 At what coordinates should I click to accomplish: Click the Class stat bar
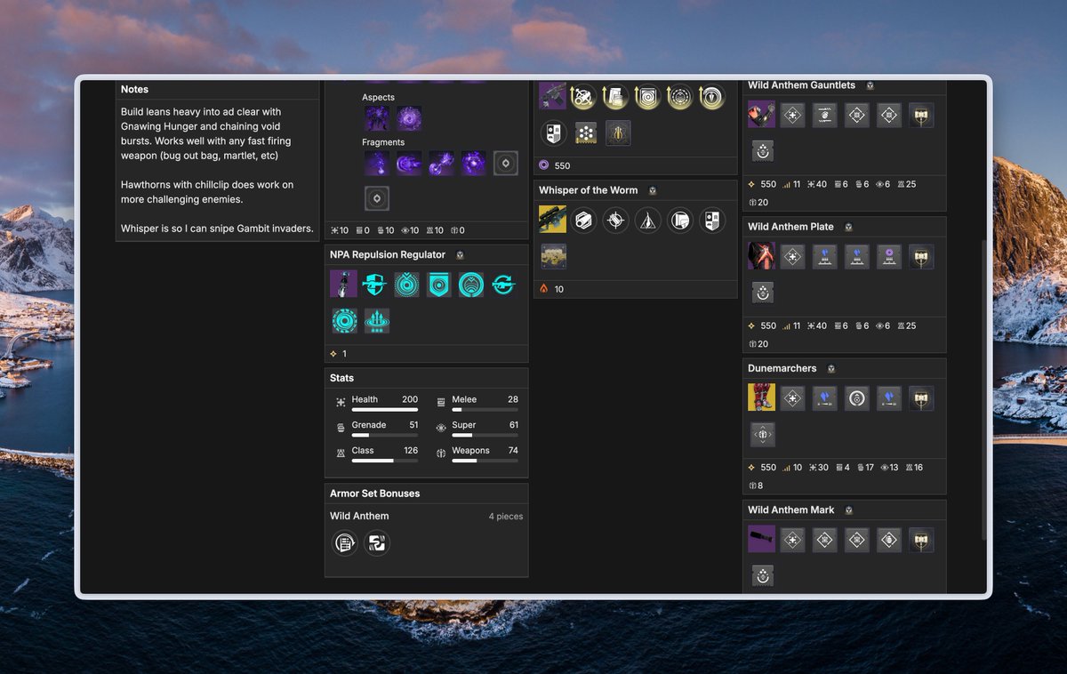[385, 461]
